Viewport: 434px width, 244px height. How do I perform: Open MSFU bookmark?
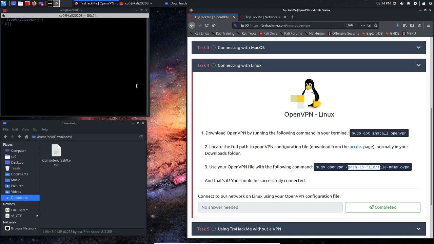click(409, 34)
